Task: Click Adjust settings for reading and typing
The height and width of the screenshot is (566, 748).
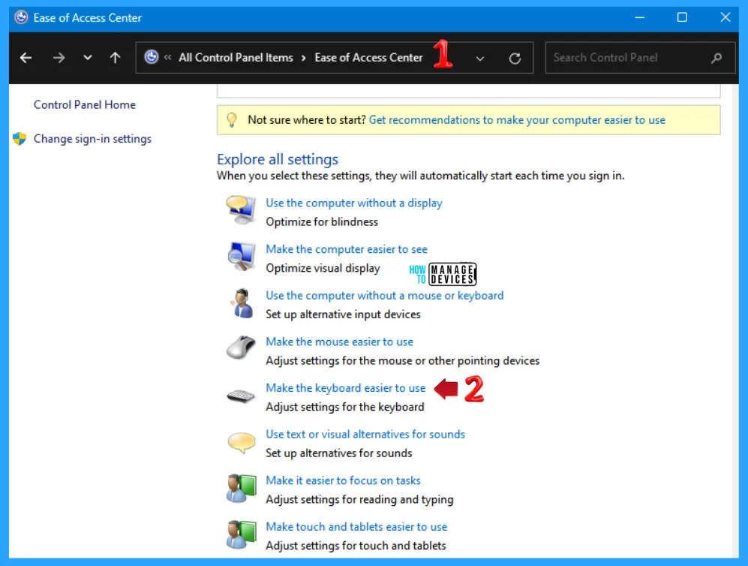Action: click(x=359, y=500)
